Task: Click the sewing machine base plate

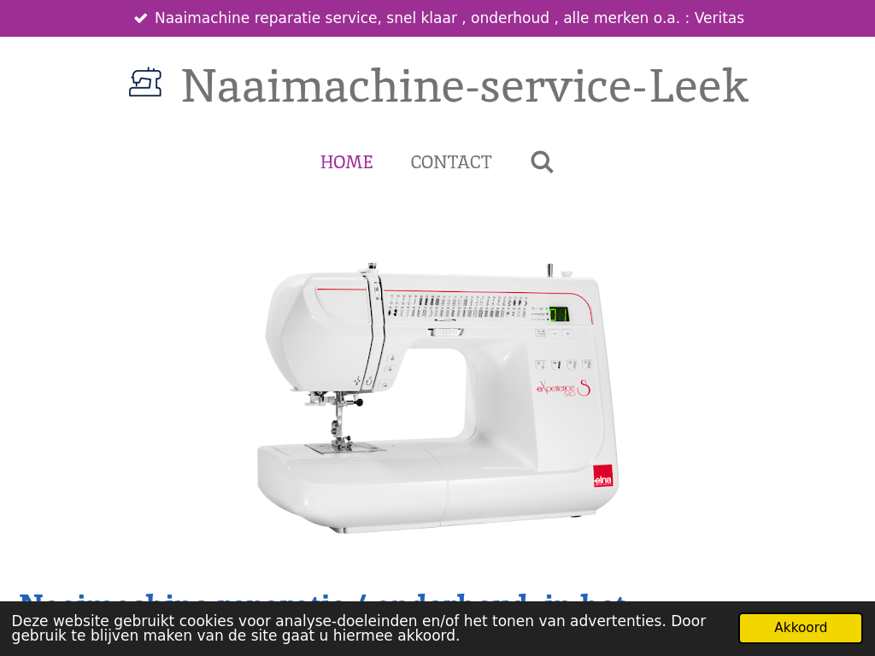Action: click(x=351, y=485)
